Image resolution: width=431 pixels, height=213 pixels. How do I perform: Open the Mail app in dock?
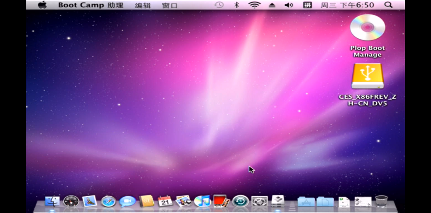tap(90, 201)
